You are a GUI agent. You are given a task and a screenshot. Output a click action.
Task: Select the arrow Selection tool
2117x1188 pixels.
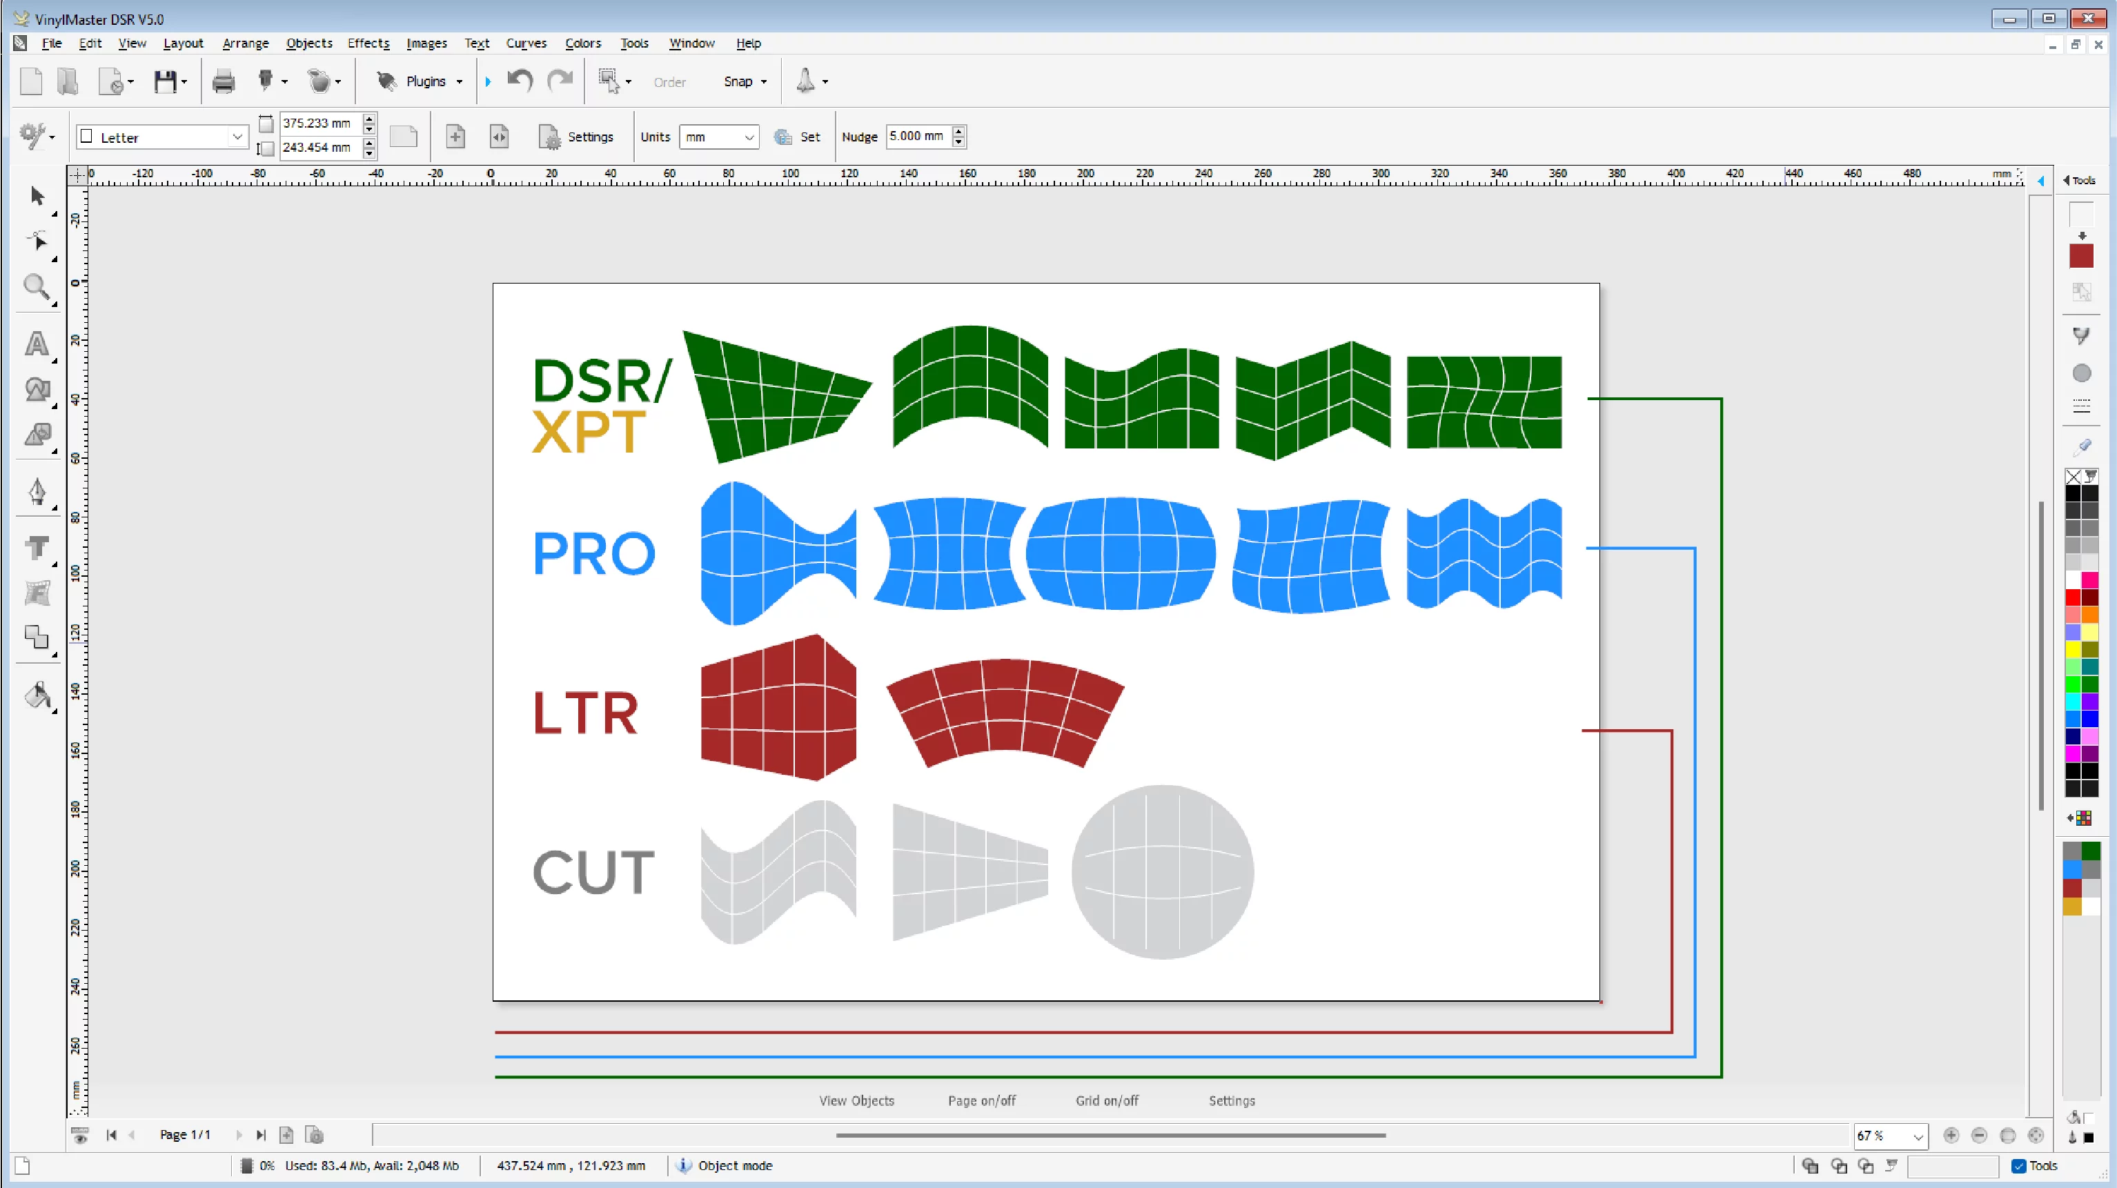[x=37, y=195]
